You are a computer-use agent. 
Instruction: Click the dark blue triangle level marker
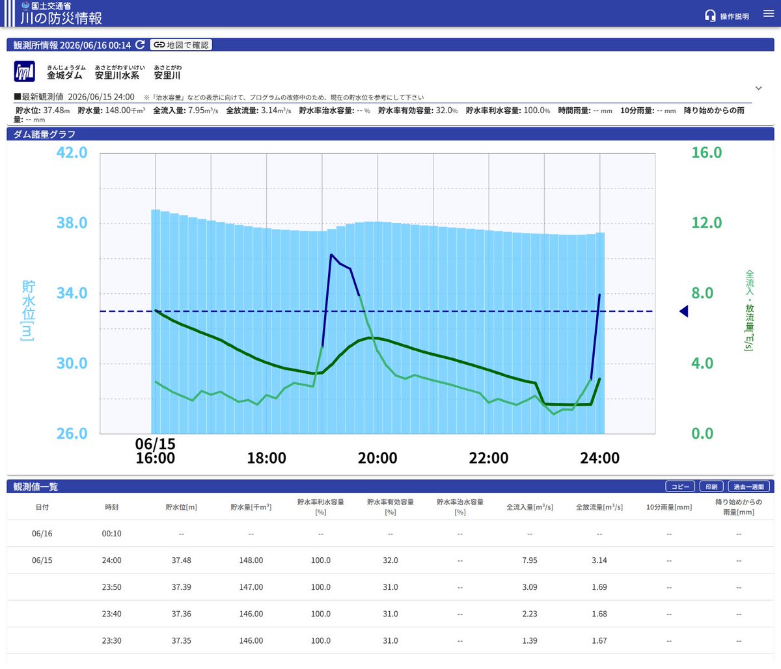point(683,311)
